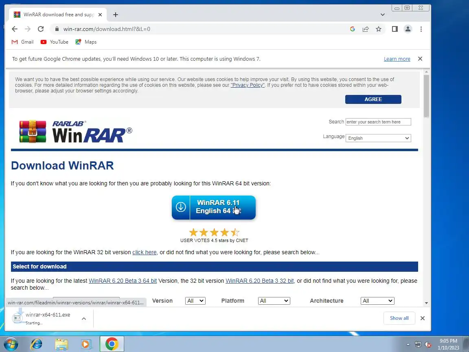Share this page icon
Screen dimensions: 469x352
pyautogui.click(x=366, y=29)
